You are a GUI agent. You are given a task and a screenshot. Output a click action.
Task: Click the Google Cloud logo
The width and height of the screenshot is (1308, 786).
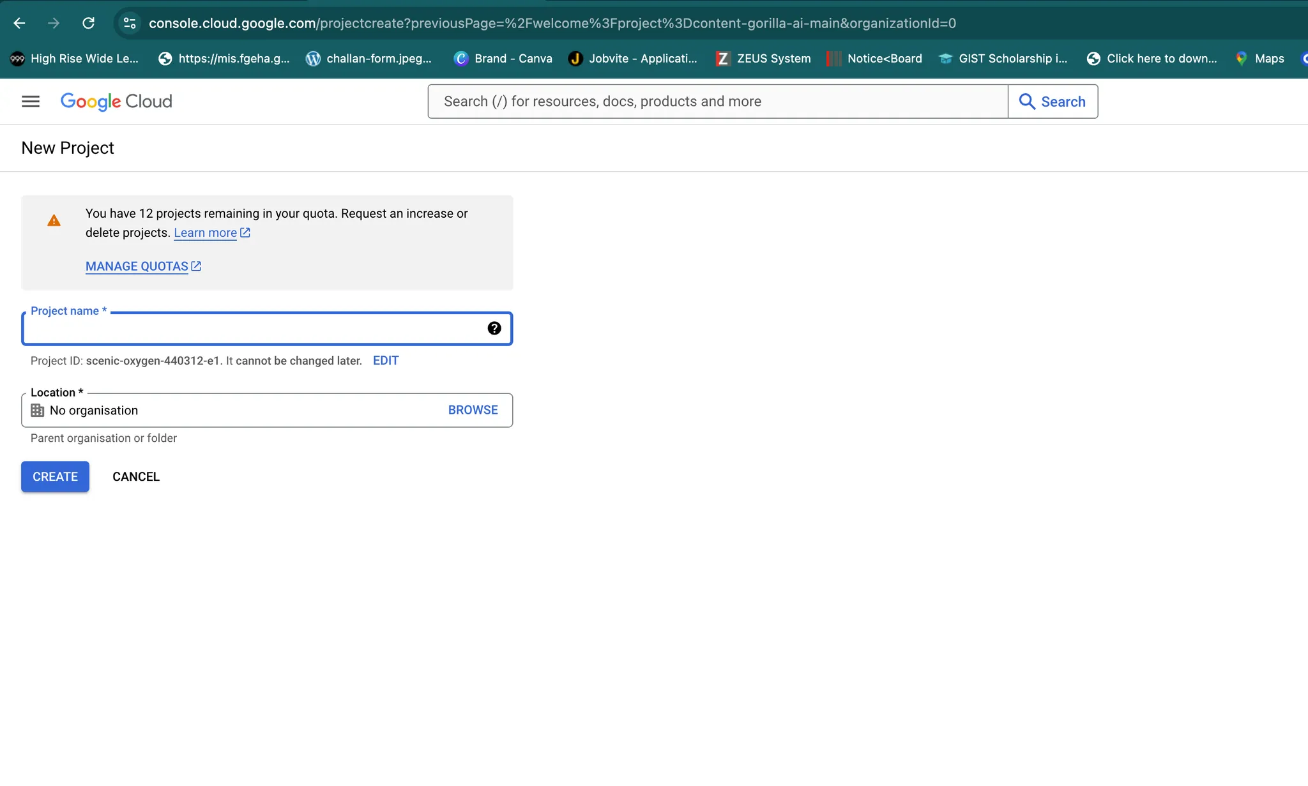[116, 102]
